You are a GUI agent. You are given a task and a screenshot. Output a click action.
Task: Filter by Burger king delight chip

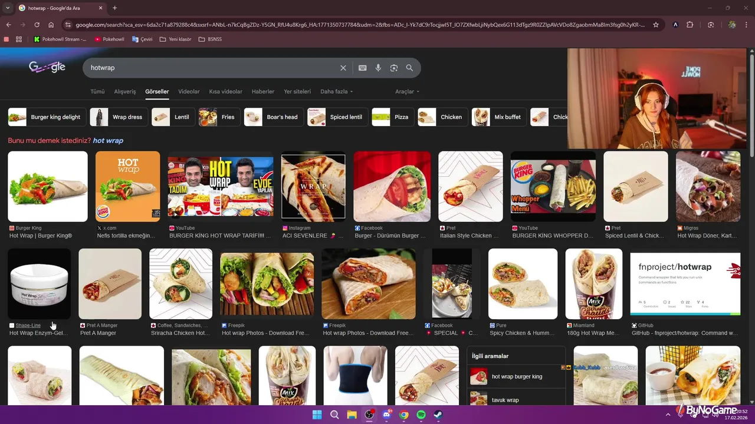point(46,117)
